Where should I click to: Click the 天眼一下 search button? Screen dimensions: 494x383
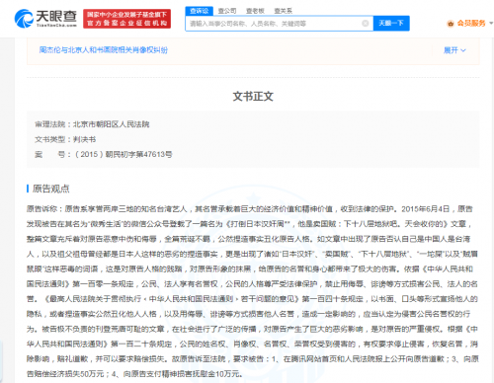click(x=391, y=23)
